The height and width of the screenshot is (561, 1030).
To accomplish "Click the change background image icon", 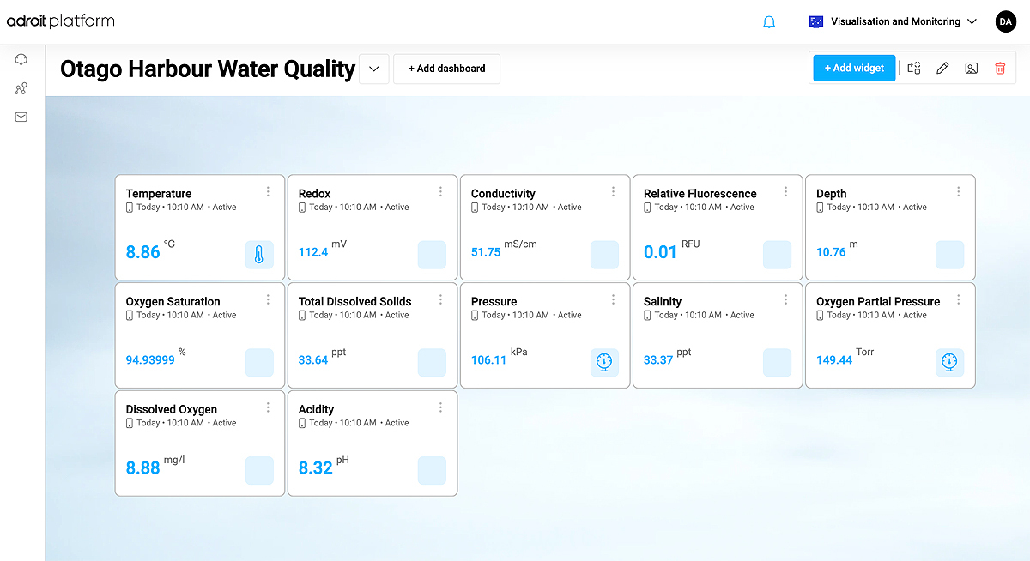I will click(971, 69).
